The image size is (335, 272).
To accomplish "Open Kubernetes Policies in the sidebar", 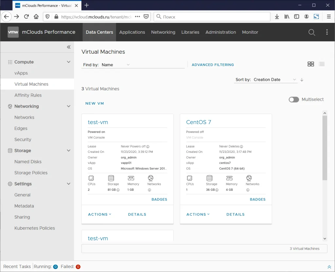I will click(x=35, y=228).
